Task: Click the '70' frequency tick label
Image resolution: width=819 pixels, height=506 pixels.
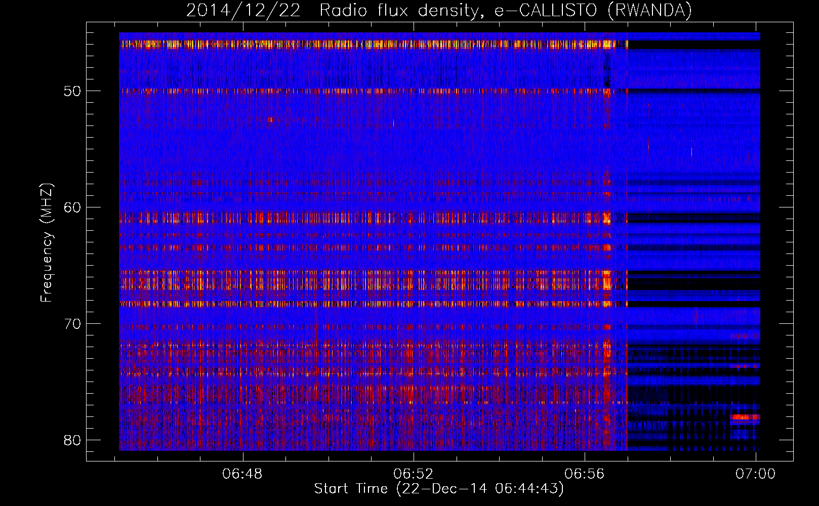Action: 72,324
